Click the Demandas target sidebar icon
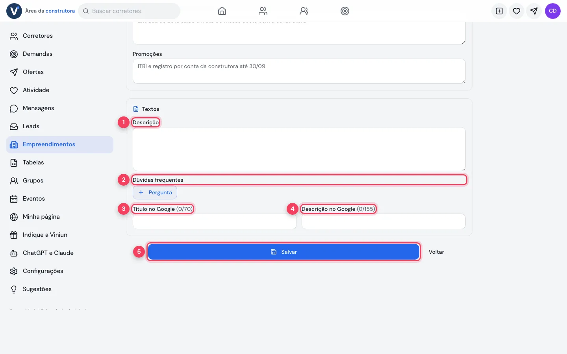 click(14, 54)
